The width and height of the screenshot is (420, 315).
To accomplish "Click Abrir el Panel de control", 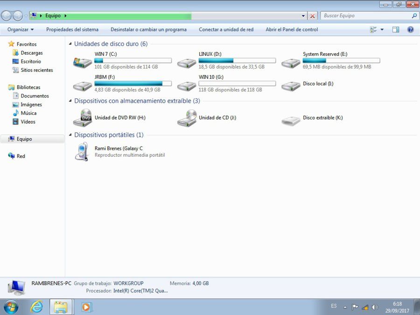I will 292,29.
